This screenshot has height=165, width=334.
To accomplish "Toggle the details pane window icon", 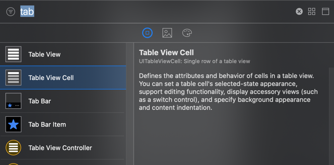I will [325, 12].
